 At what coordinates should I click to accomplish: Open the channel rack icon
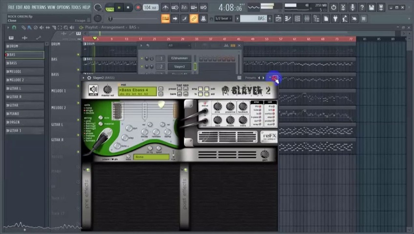pyautogui.click(x=297, y=19)
